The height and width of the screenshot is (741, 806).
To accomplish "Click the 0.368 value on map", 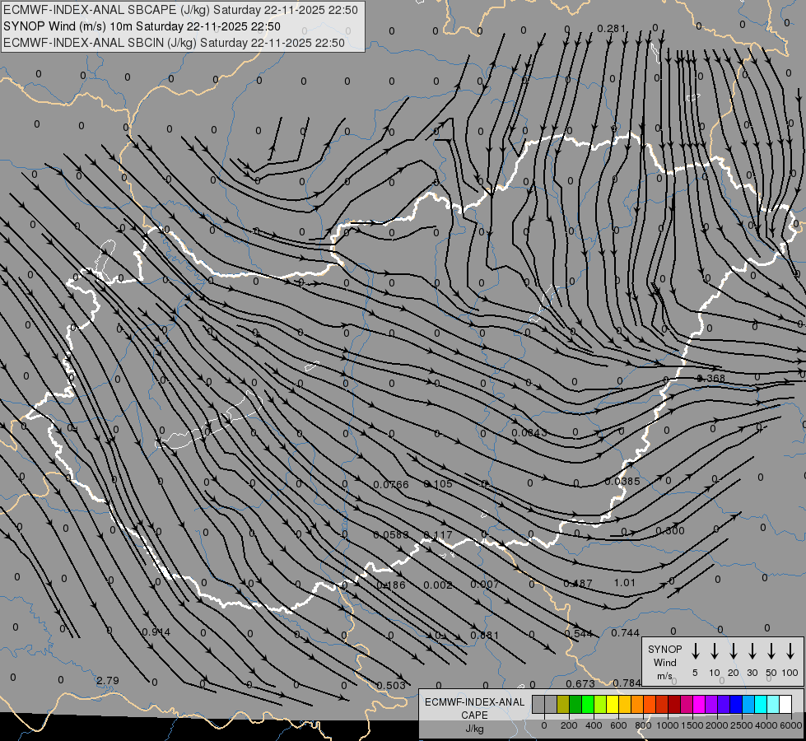I will [x=710, y=379].
